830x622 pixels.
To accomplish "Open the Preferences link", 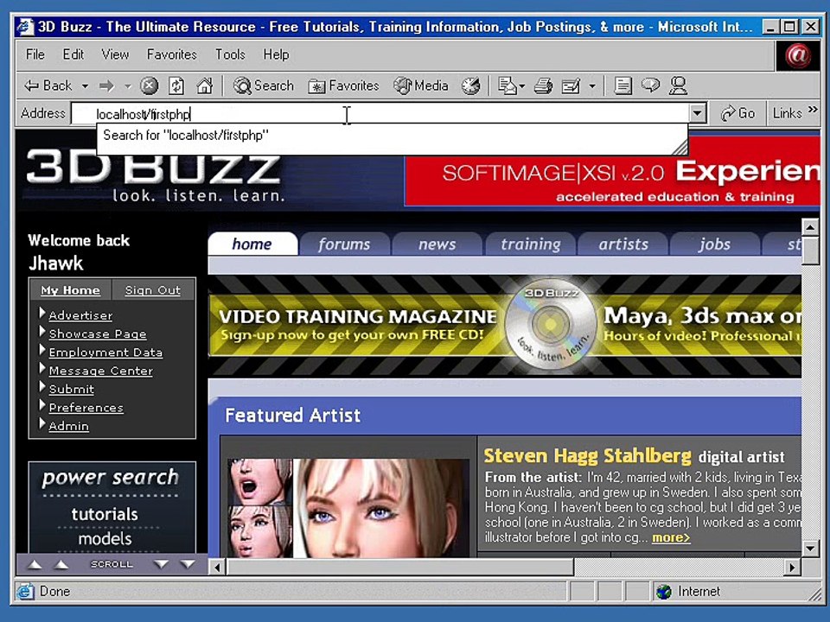I will tap(86, 408).
